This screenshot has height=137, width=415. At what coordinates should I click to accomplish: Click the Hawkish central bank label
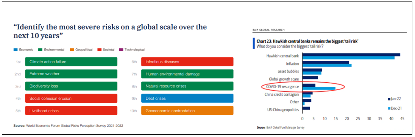coord(283,56)
